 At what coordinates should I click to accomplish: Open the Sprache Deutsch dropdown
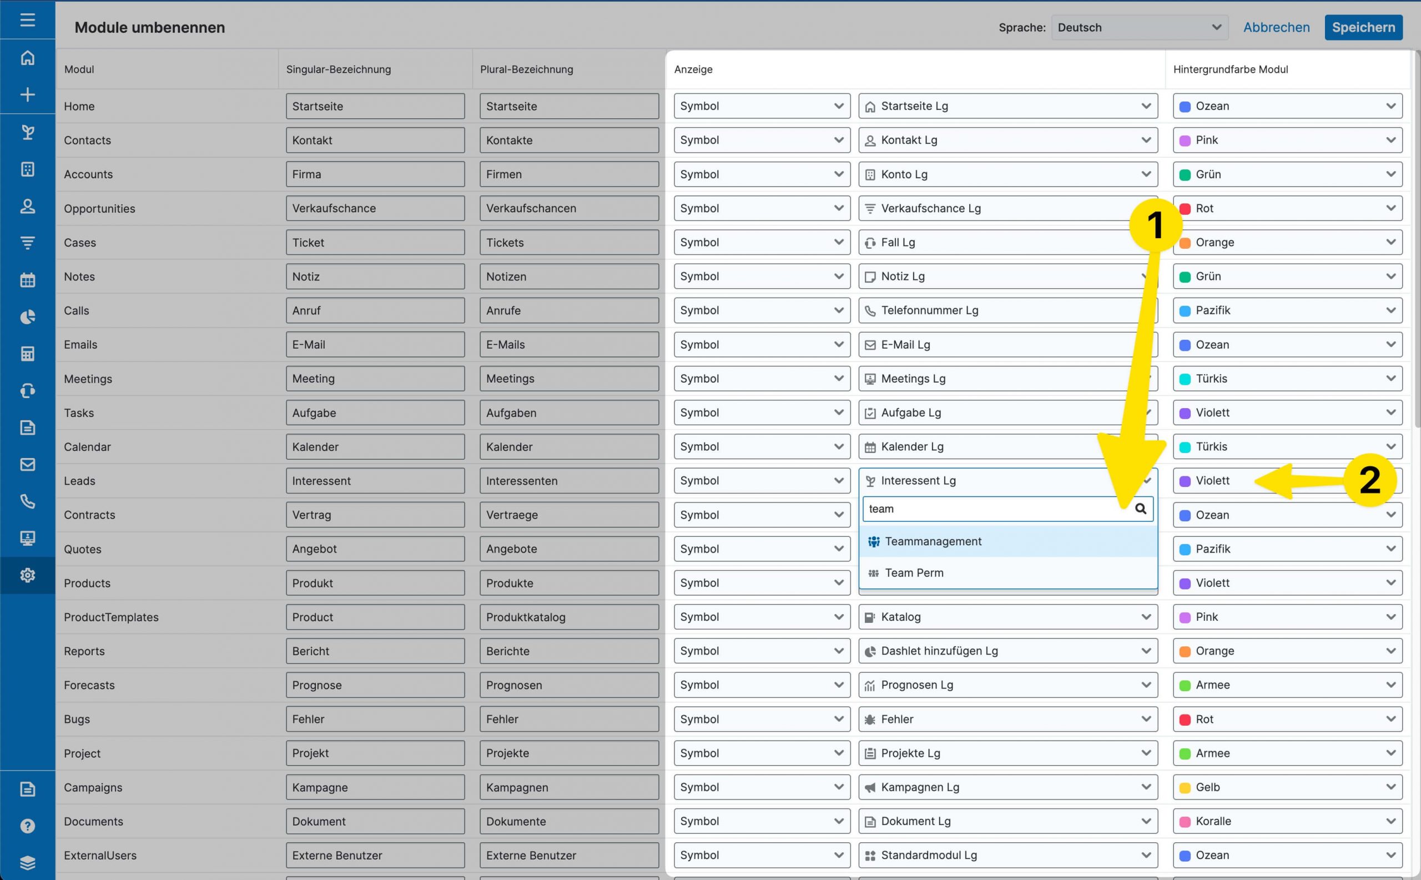coord(1139,27)
